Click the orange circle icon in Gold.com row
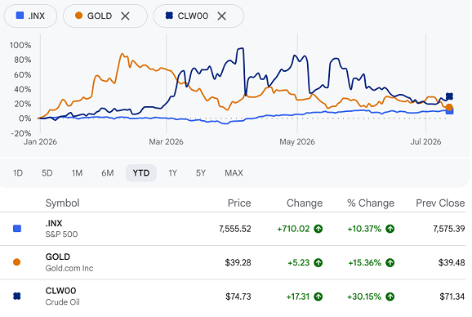The width and height of the screenshot is (472, 317). [x=17, y=262]
